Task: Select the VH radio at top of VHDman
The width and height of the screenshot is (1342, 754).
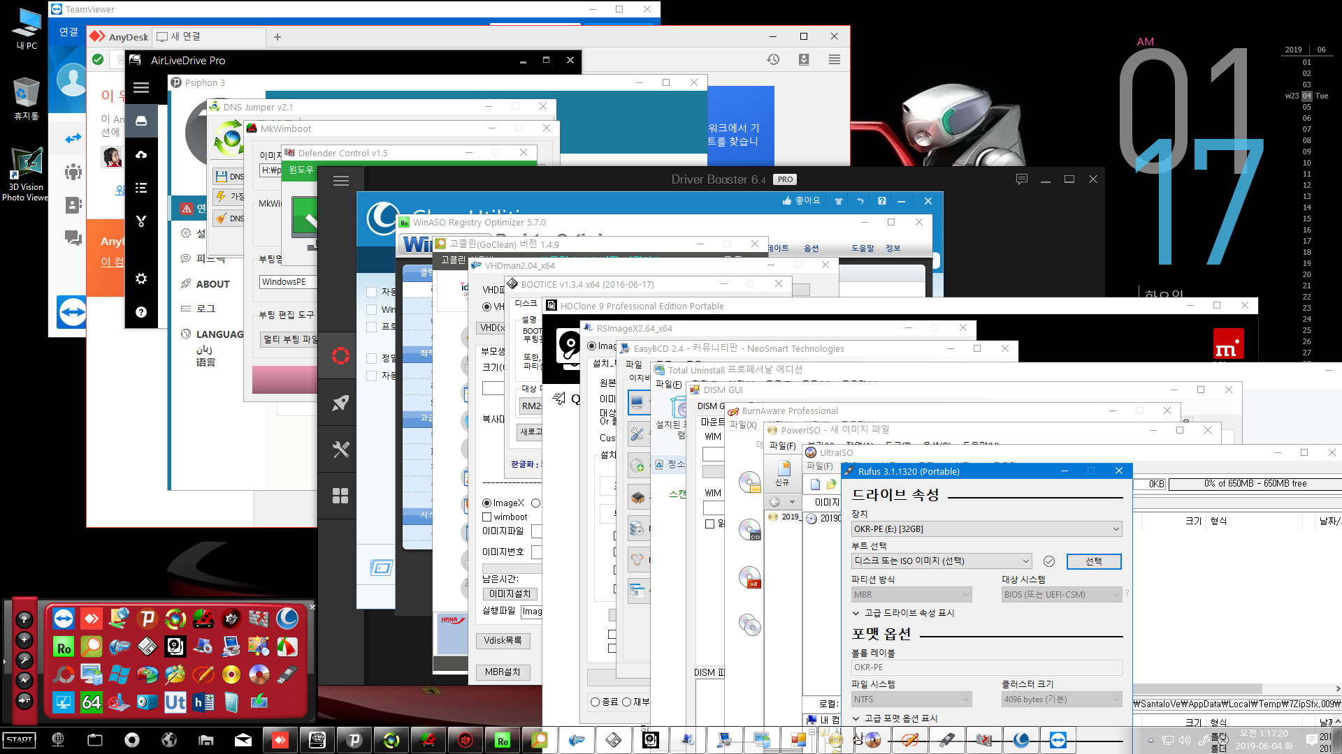Action: click(486, 306)
